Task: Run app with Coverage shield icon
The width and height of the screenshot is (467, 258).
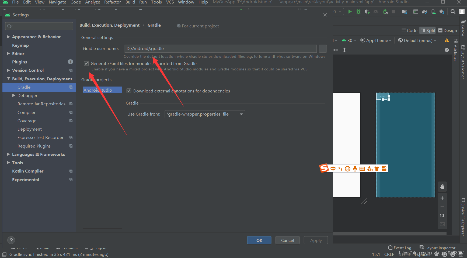Action: tap(367, 12)
